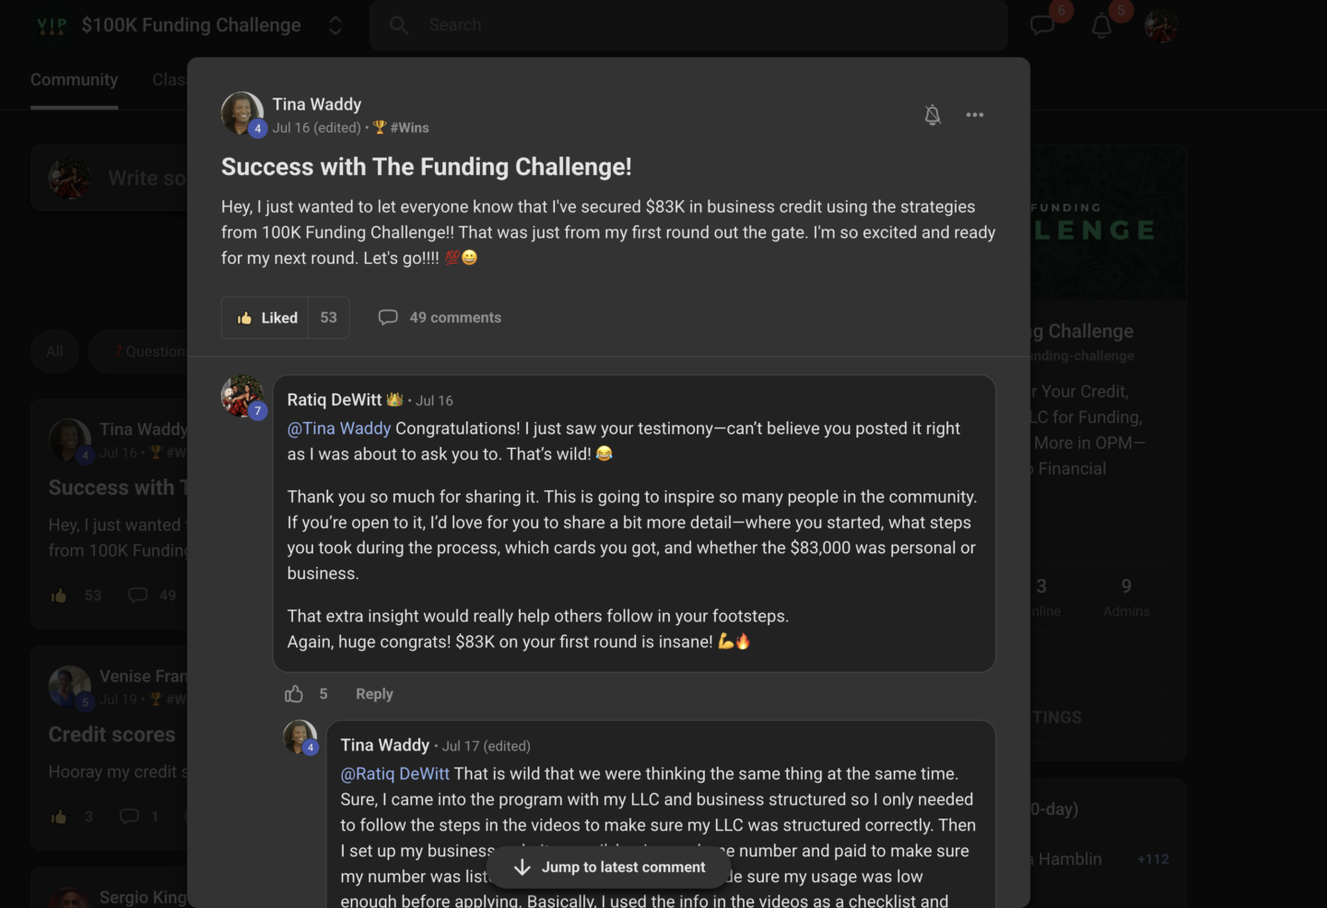Open the chat messages icon in header

(x=1042, y=25)
